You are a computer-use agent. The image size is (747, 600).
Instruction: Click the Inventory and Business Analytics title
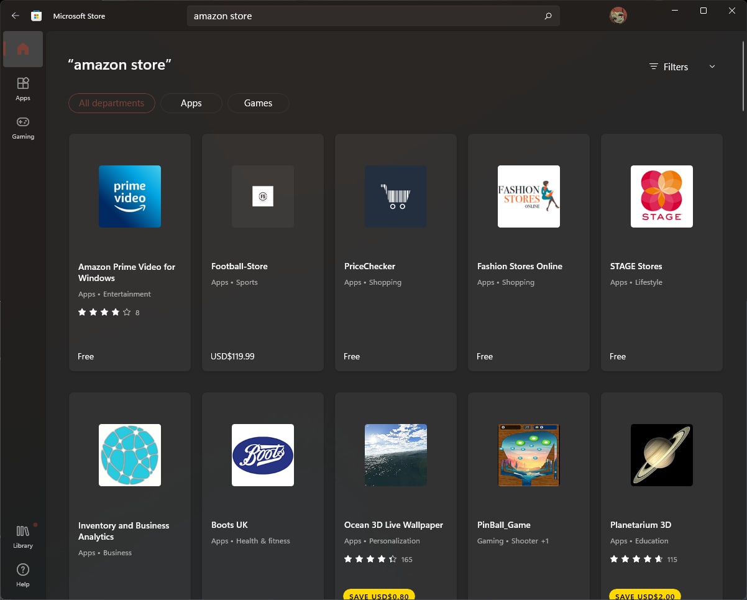124,531
